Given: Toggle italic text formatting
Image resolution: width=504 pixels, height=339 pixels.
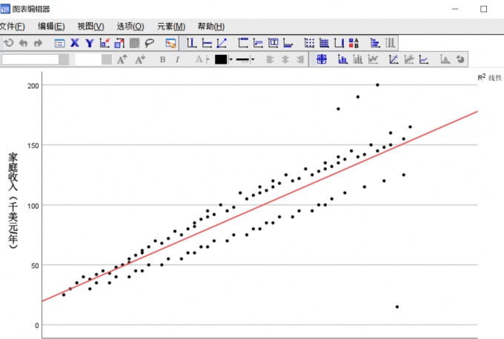Looking at the screenshot, I should pos(178,59).
